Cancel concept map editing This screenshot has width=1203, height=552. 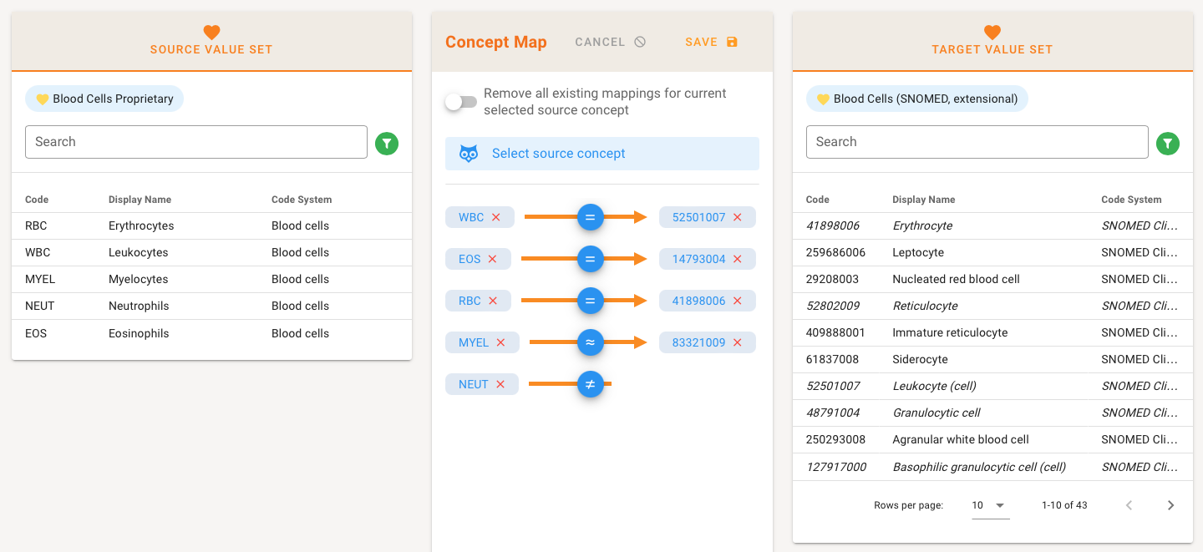pyautogui.click(x=610, y=42)
